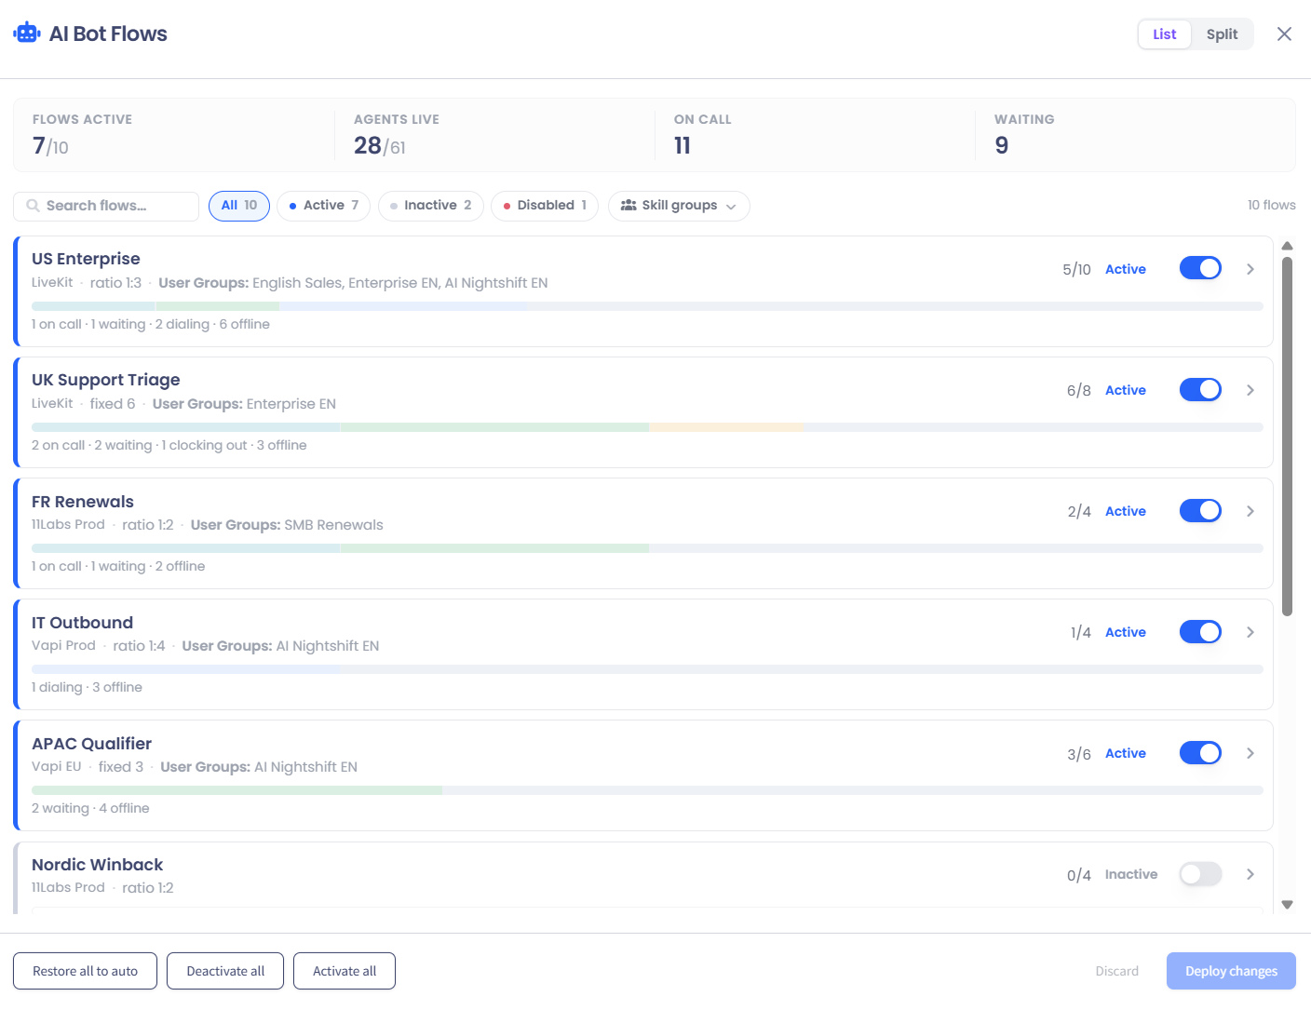Select the Nordic Winback flow title
The image size is (1311, 1010).
(x=97, y=865)
